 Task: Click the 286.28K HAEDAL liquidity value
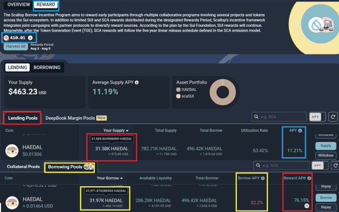153,201
